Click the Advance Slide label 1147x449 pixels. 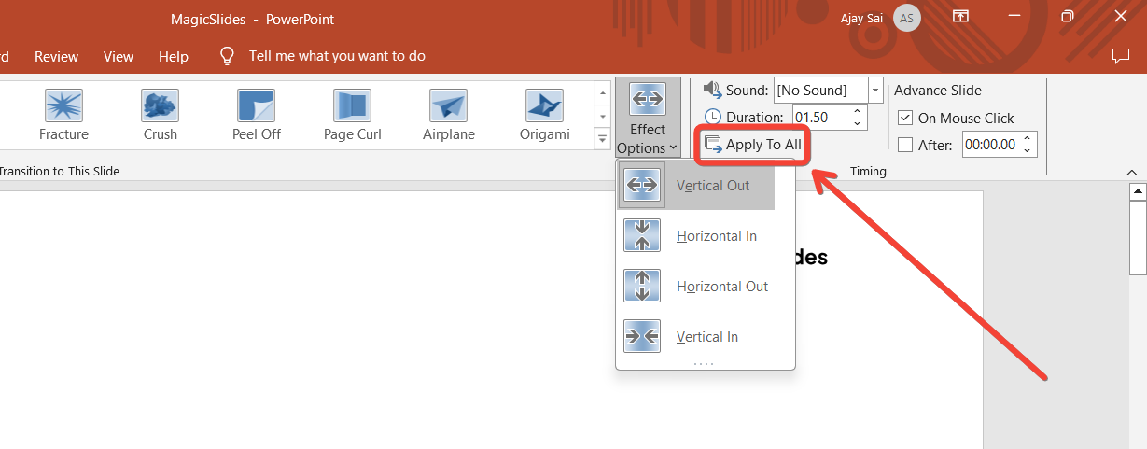(938, 91)
